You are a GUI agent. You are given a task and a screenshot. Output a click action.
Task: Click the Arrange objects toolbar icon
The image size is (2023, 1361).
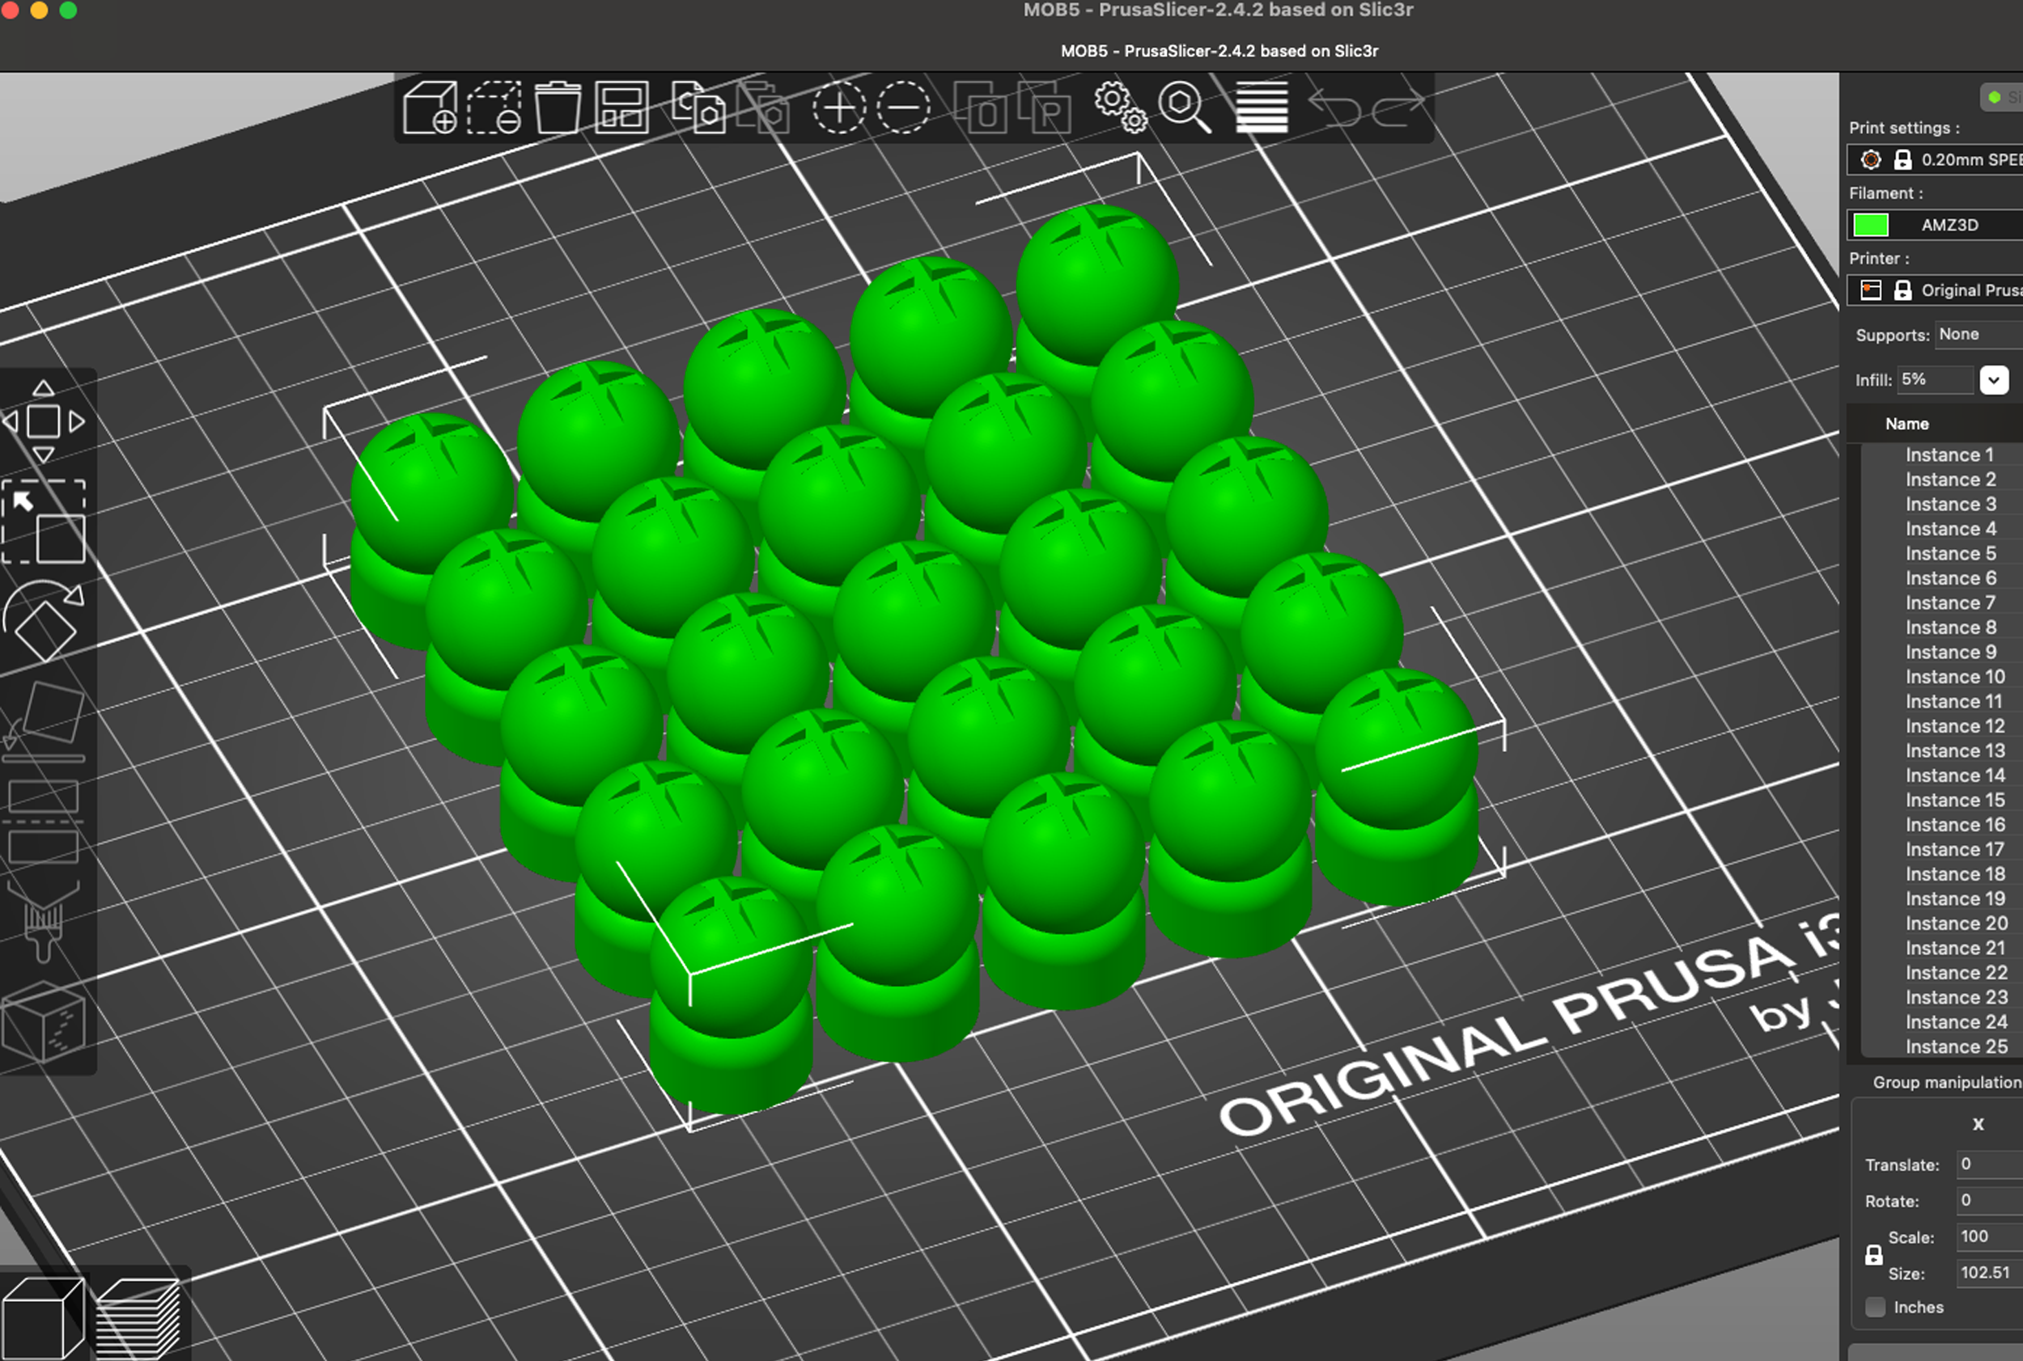click(622, 108)
